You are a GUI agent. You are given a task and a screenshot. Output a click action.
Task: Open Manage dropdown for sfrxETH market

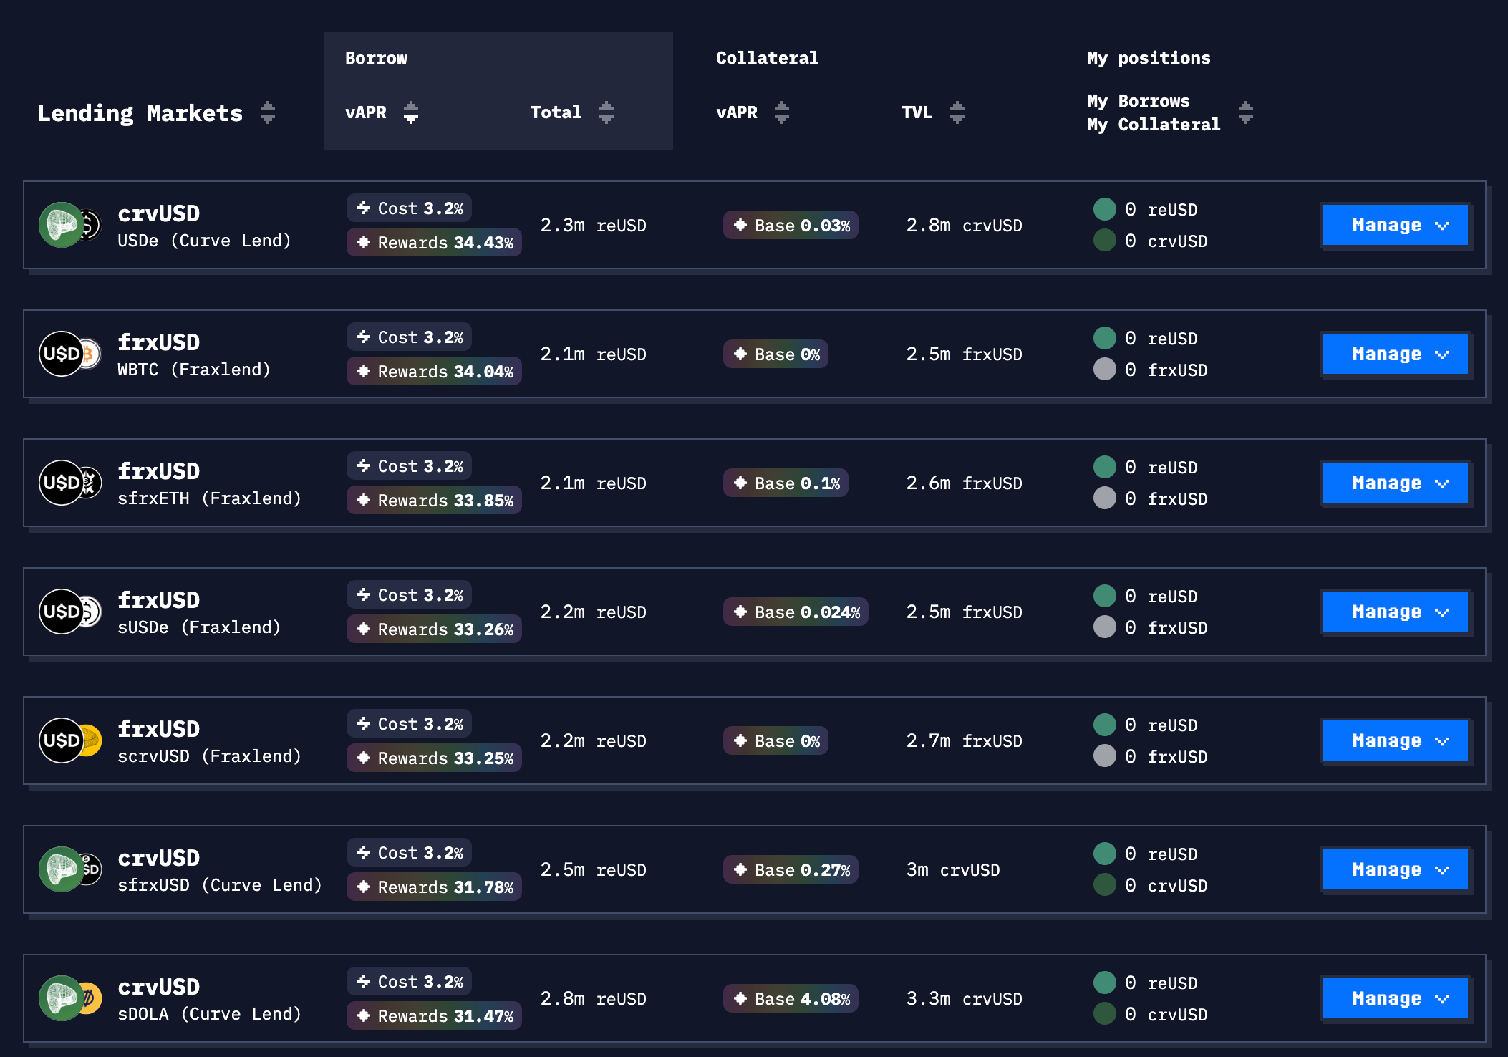click(1396, 483)
